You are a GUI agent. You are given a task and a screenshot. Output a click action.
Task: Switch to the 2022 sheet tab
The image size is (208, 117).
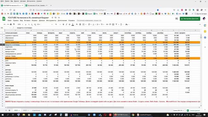[26, 110]
